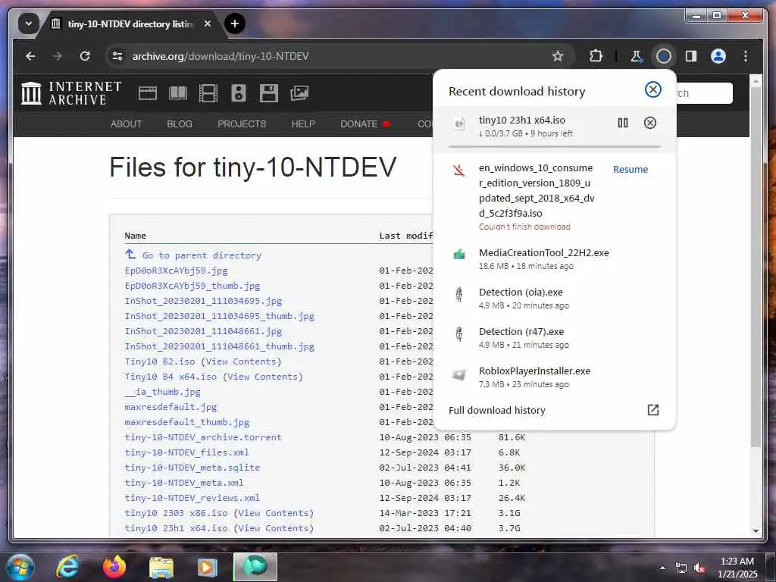This screenshot has height=582, width=776.
Task: Open Windows Explorer folder in taskbar
Action: click(x=161, y=567)
